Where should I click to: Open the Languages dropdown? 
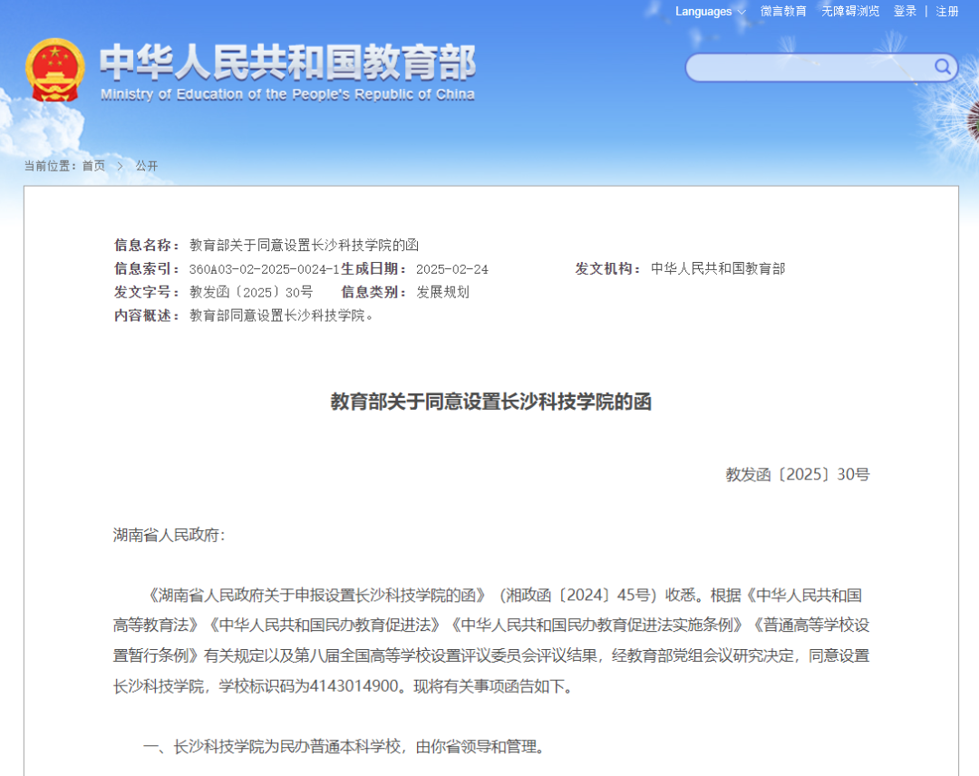click(703, 12)
